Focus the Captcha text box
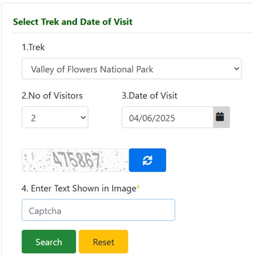Screen dimensions: 253x257 (x=98, y=210)
